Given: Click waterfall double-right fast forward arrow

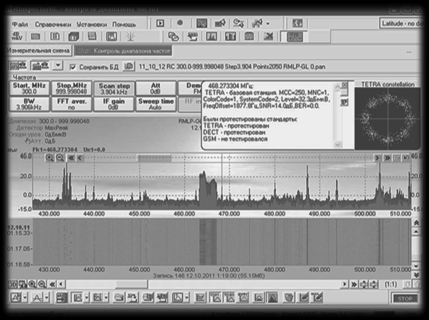Looking at the screenshot, I should click(354, 284).
